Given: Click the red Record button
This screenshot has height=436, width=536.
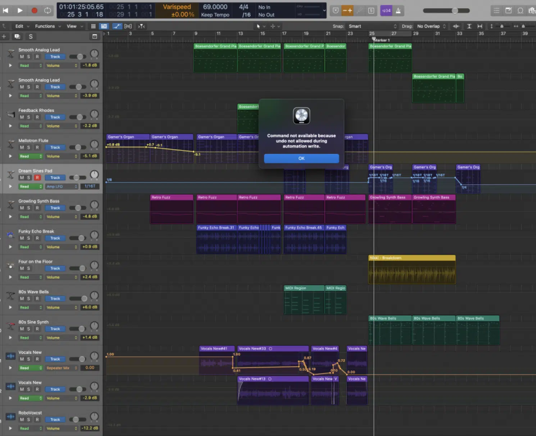Looking at the screenshot, I should click(34, 10).
